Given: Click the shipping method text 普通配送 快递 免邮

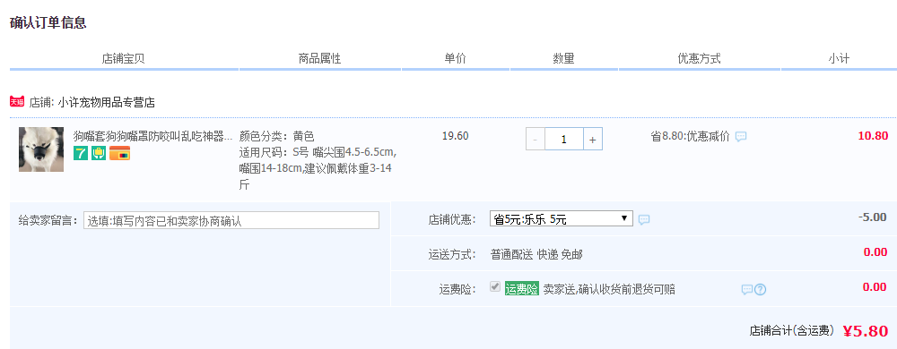Looking at the screenshot, I should pos(536,254).
